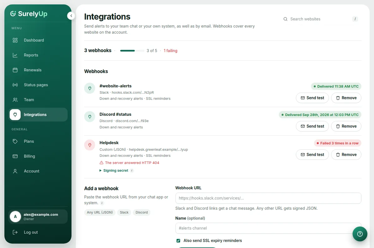Select Plans in the General menu
374x248 pixels.
coord(38,141)
